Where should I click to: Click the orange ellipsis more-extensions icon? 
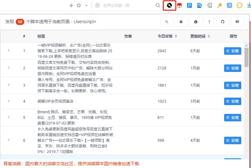click(239, 5)
